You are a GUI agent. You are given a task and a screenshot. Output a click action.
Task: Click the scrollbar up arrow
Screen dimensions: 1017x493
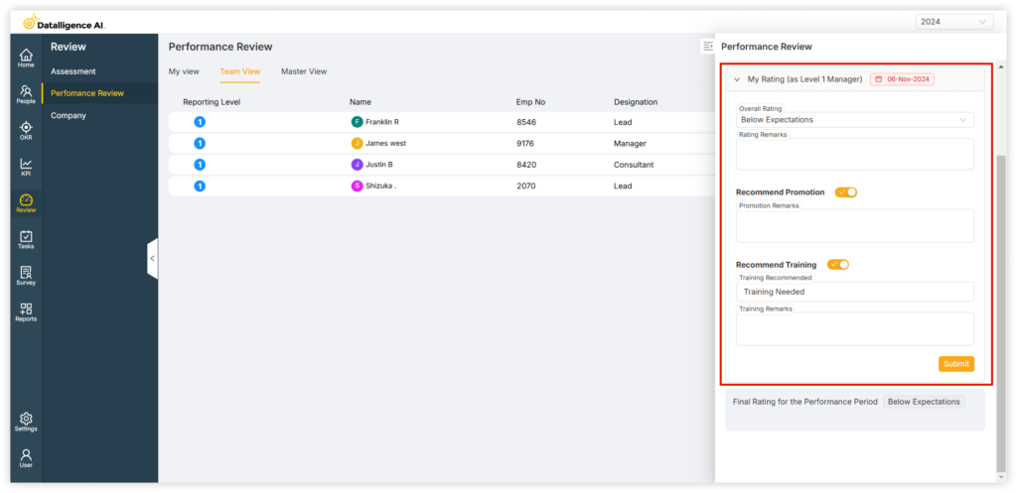click(x=1001, y=66)
